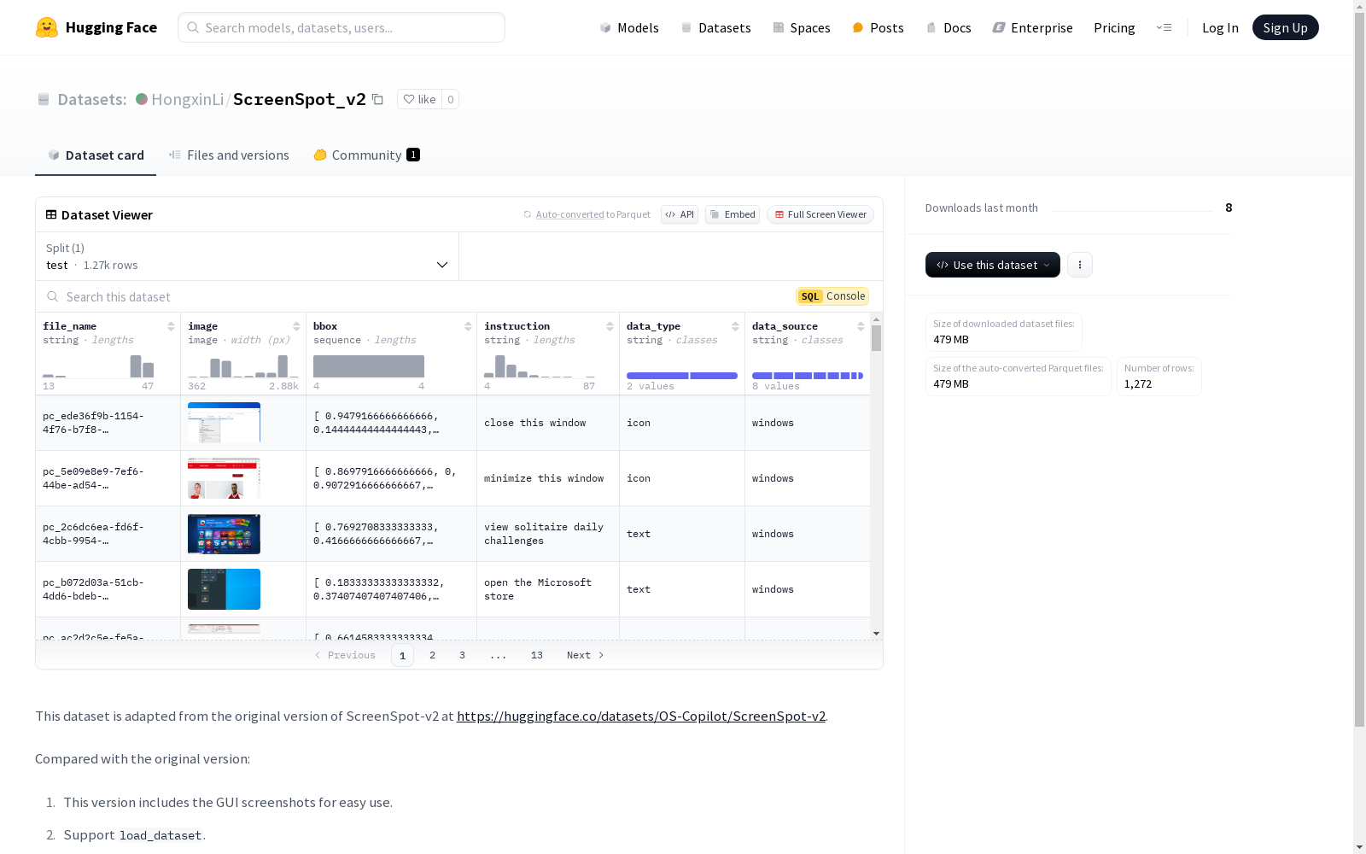
Task: Go to page 13 of the table
Action: [537, 655]
